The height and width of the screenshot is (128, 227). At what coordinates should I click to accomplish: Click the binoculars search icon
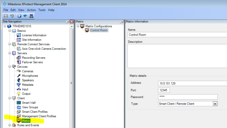point(31,16)
